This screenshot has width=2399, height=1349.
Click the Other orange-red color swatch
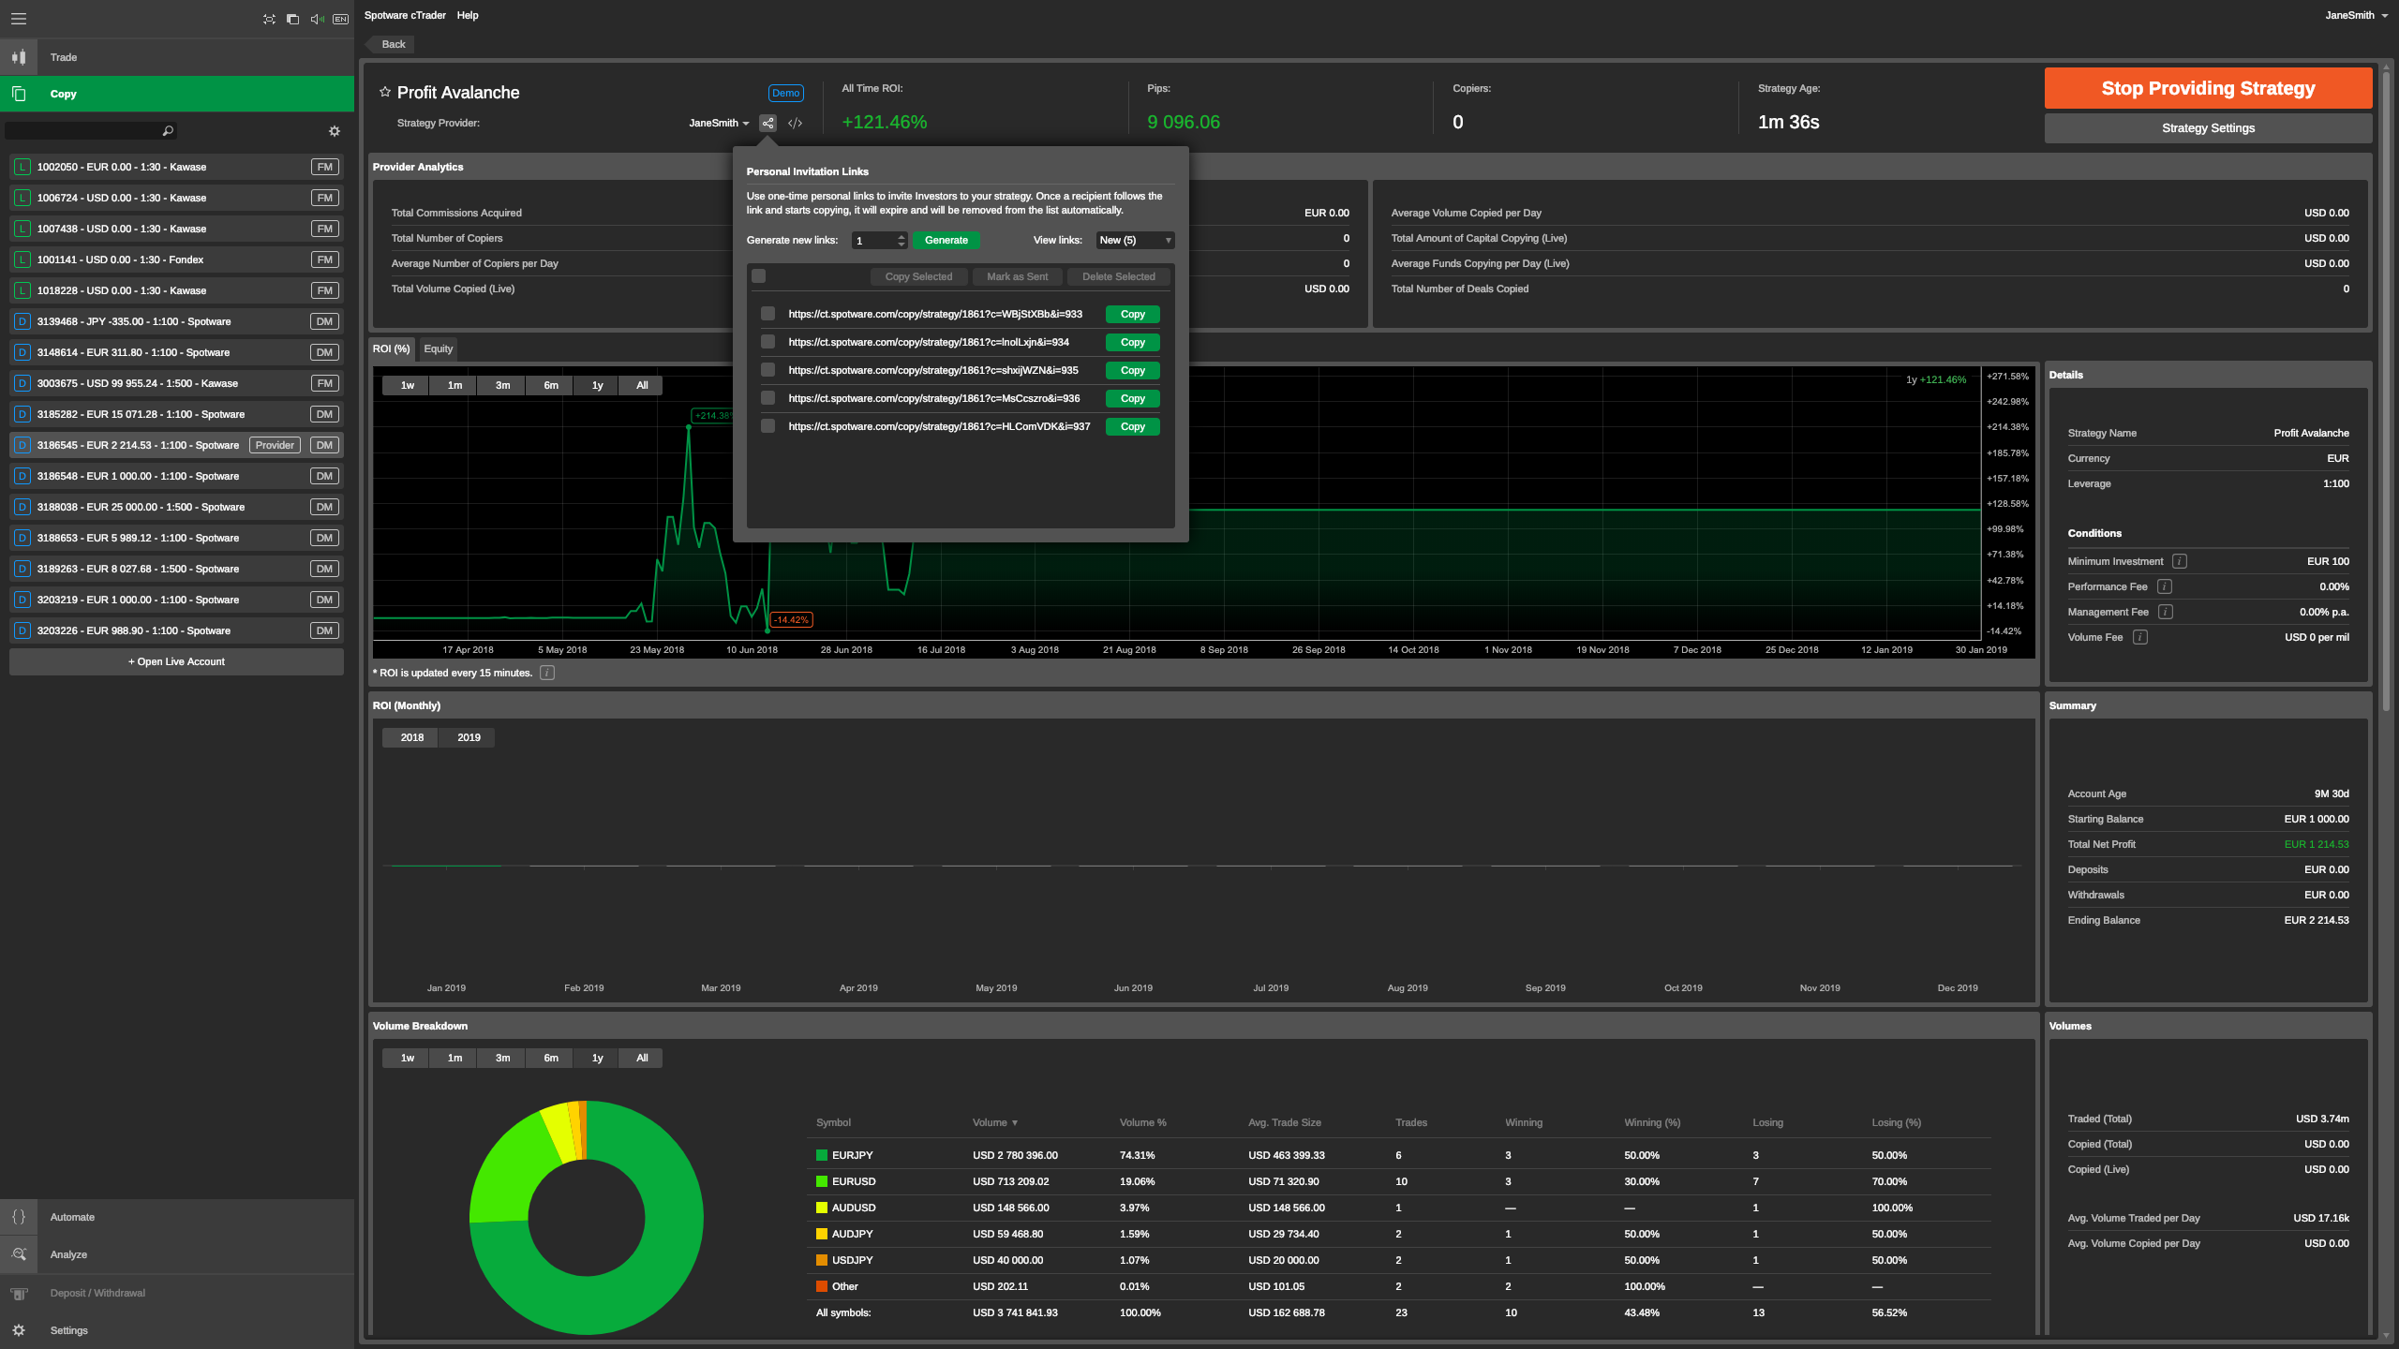click(x=822, y=1286)
